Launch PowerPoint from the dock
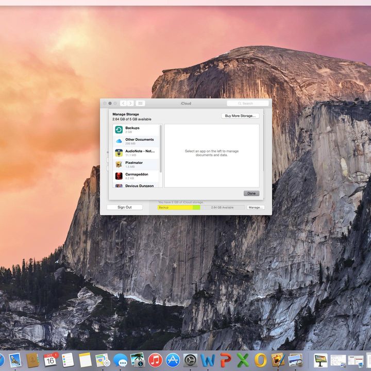 (x=225, y=360)
